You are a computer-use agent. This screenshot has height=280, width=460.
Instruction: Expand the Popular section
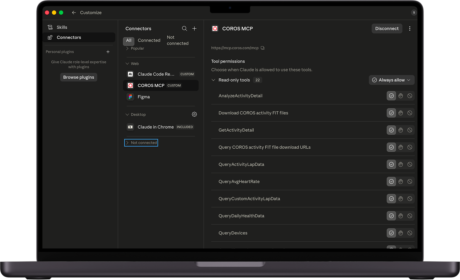tap(135, 48)
